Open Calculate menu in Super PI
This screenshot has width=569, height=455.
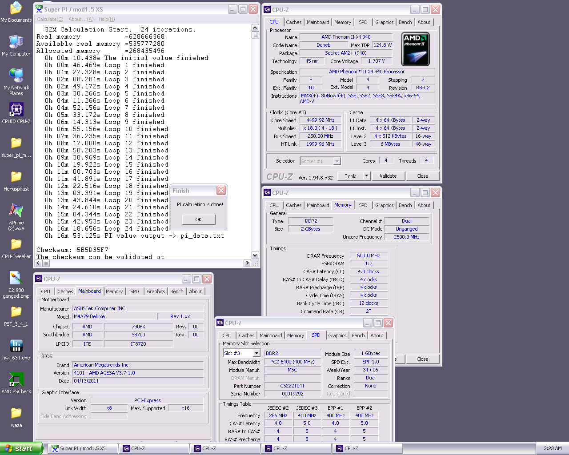[50, 19]
